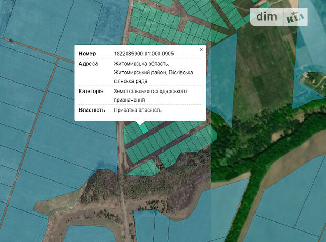Click the Приватна власність value
This screenshot has width=326, height=242.
[138, 110]
